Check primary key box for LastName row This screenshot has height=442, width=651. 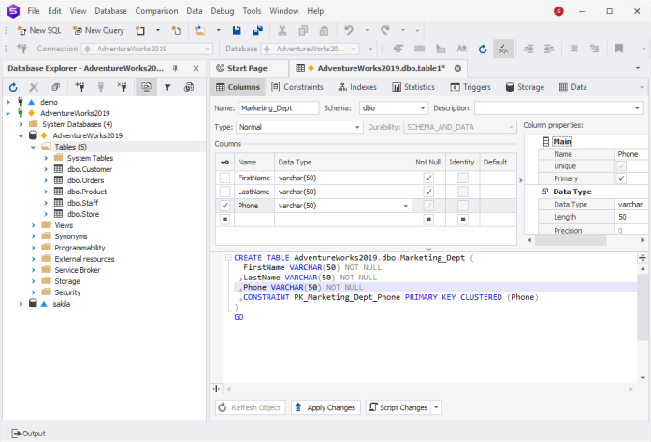224,192
